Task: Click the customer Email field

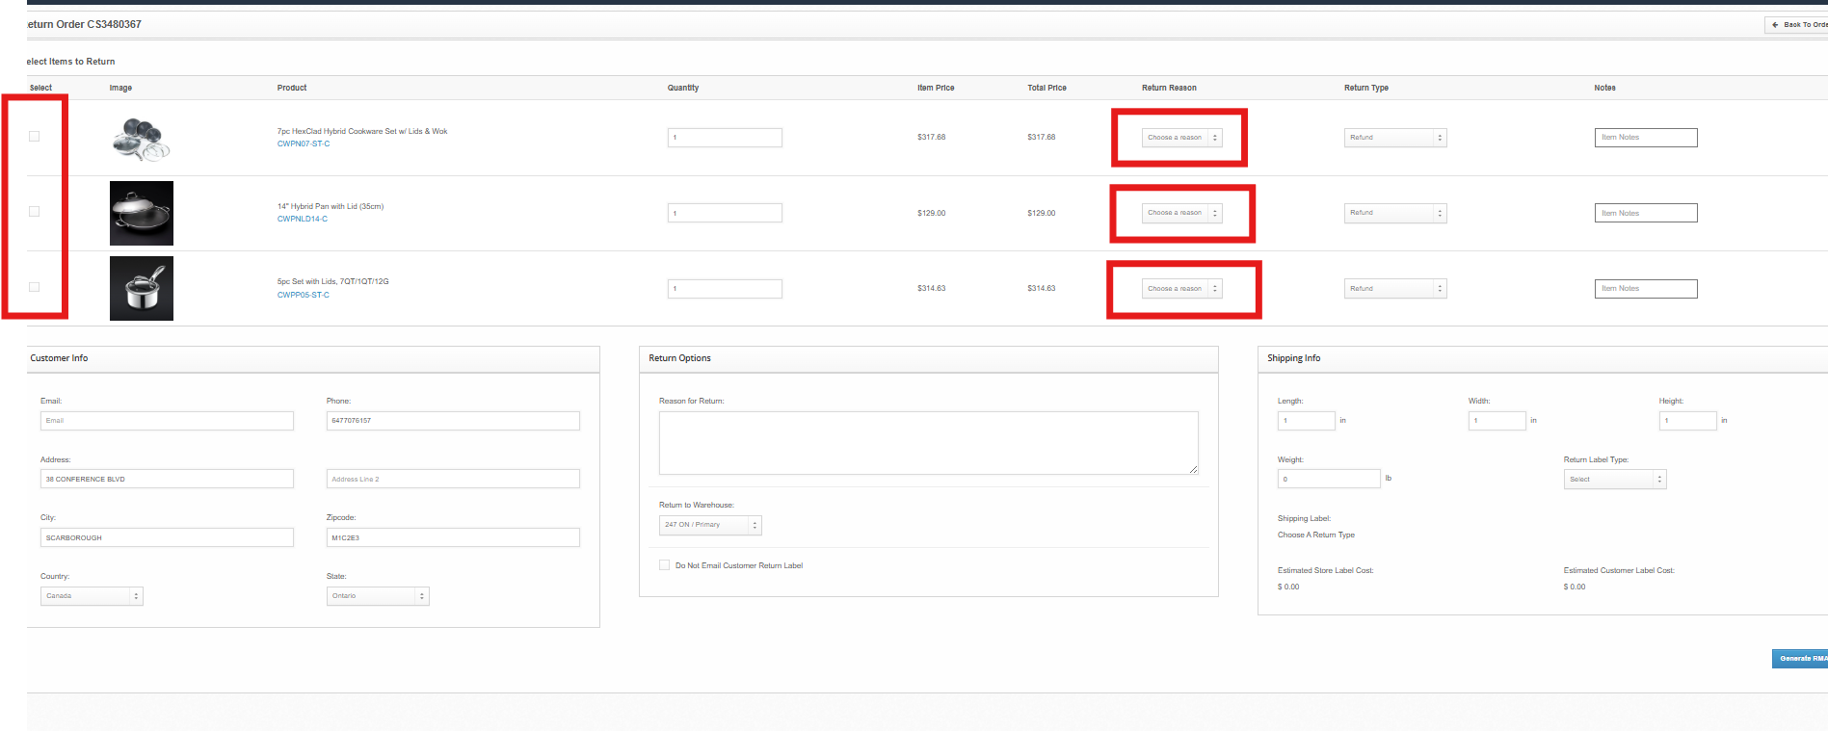Action: (x=167, y=421)
